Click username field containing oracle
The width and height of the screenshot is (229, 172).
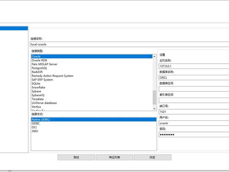194,123
